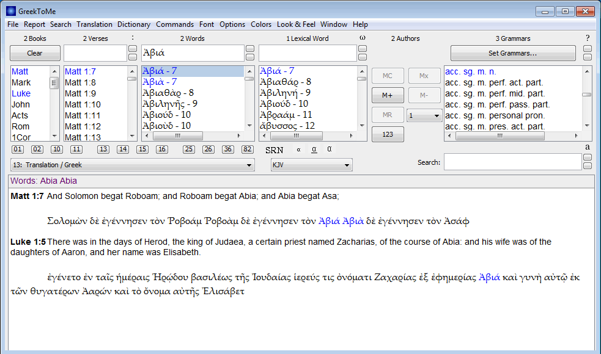Click the 123 numeric button

pyautogui.click(x=388, y=134)
